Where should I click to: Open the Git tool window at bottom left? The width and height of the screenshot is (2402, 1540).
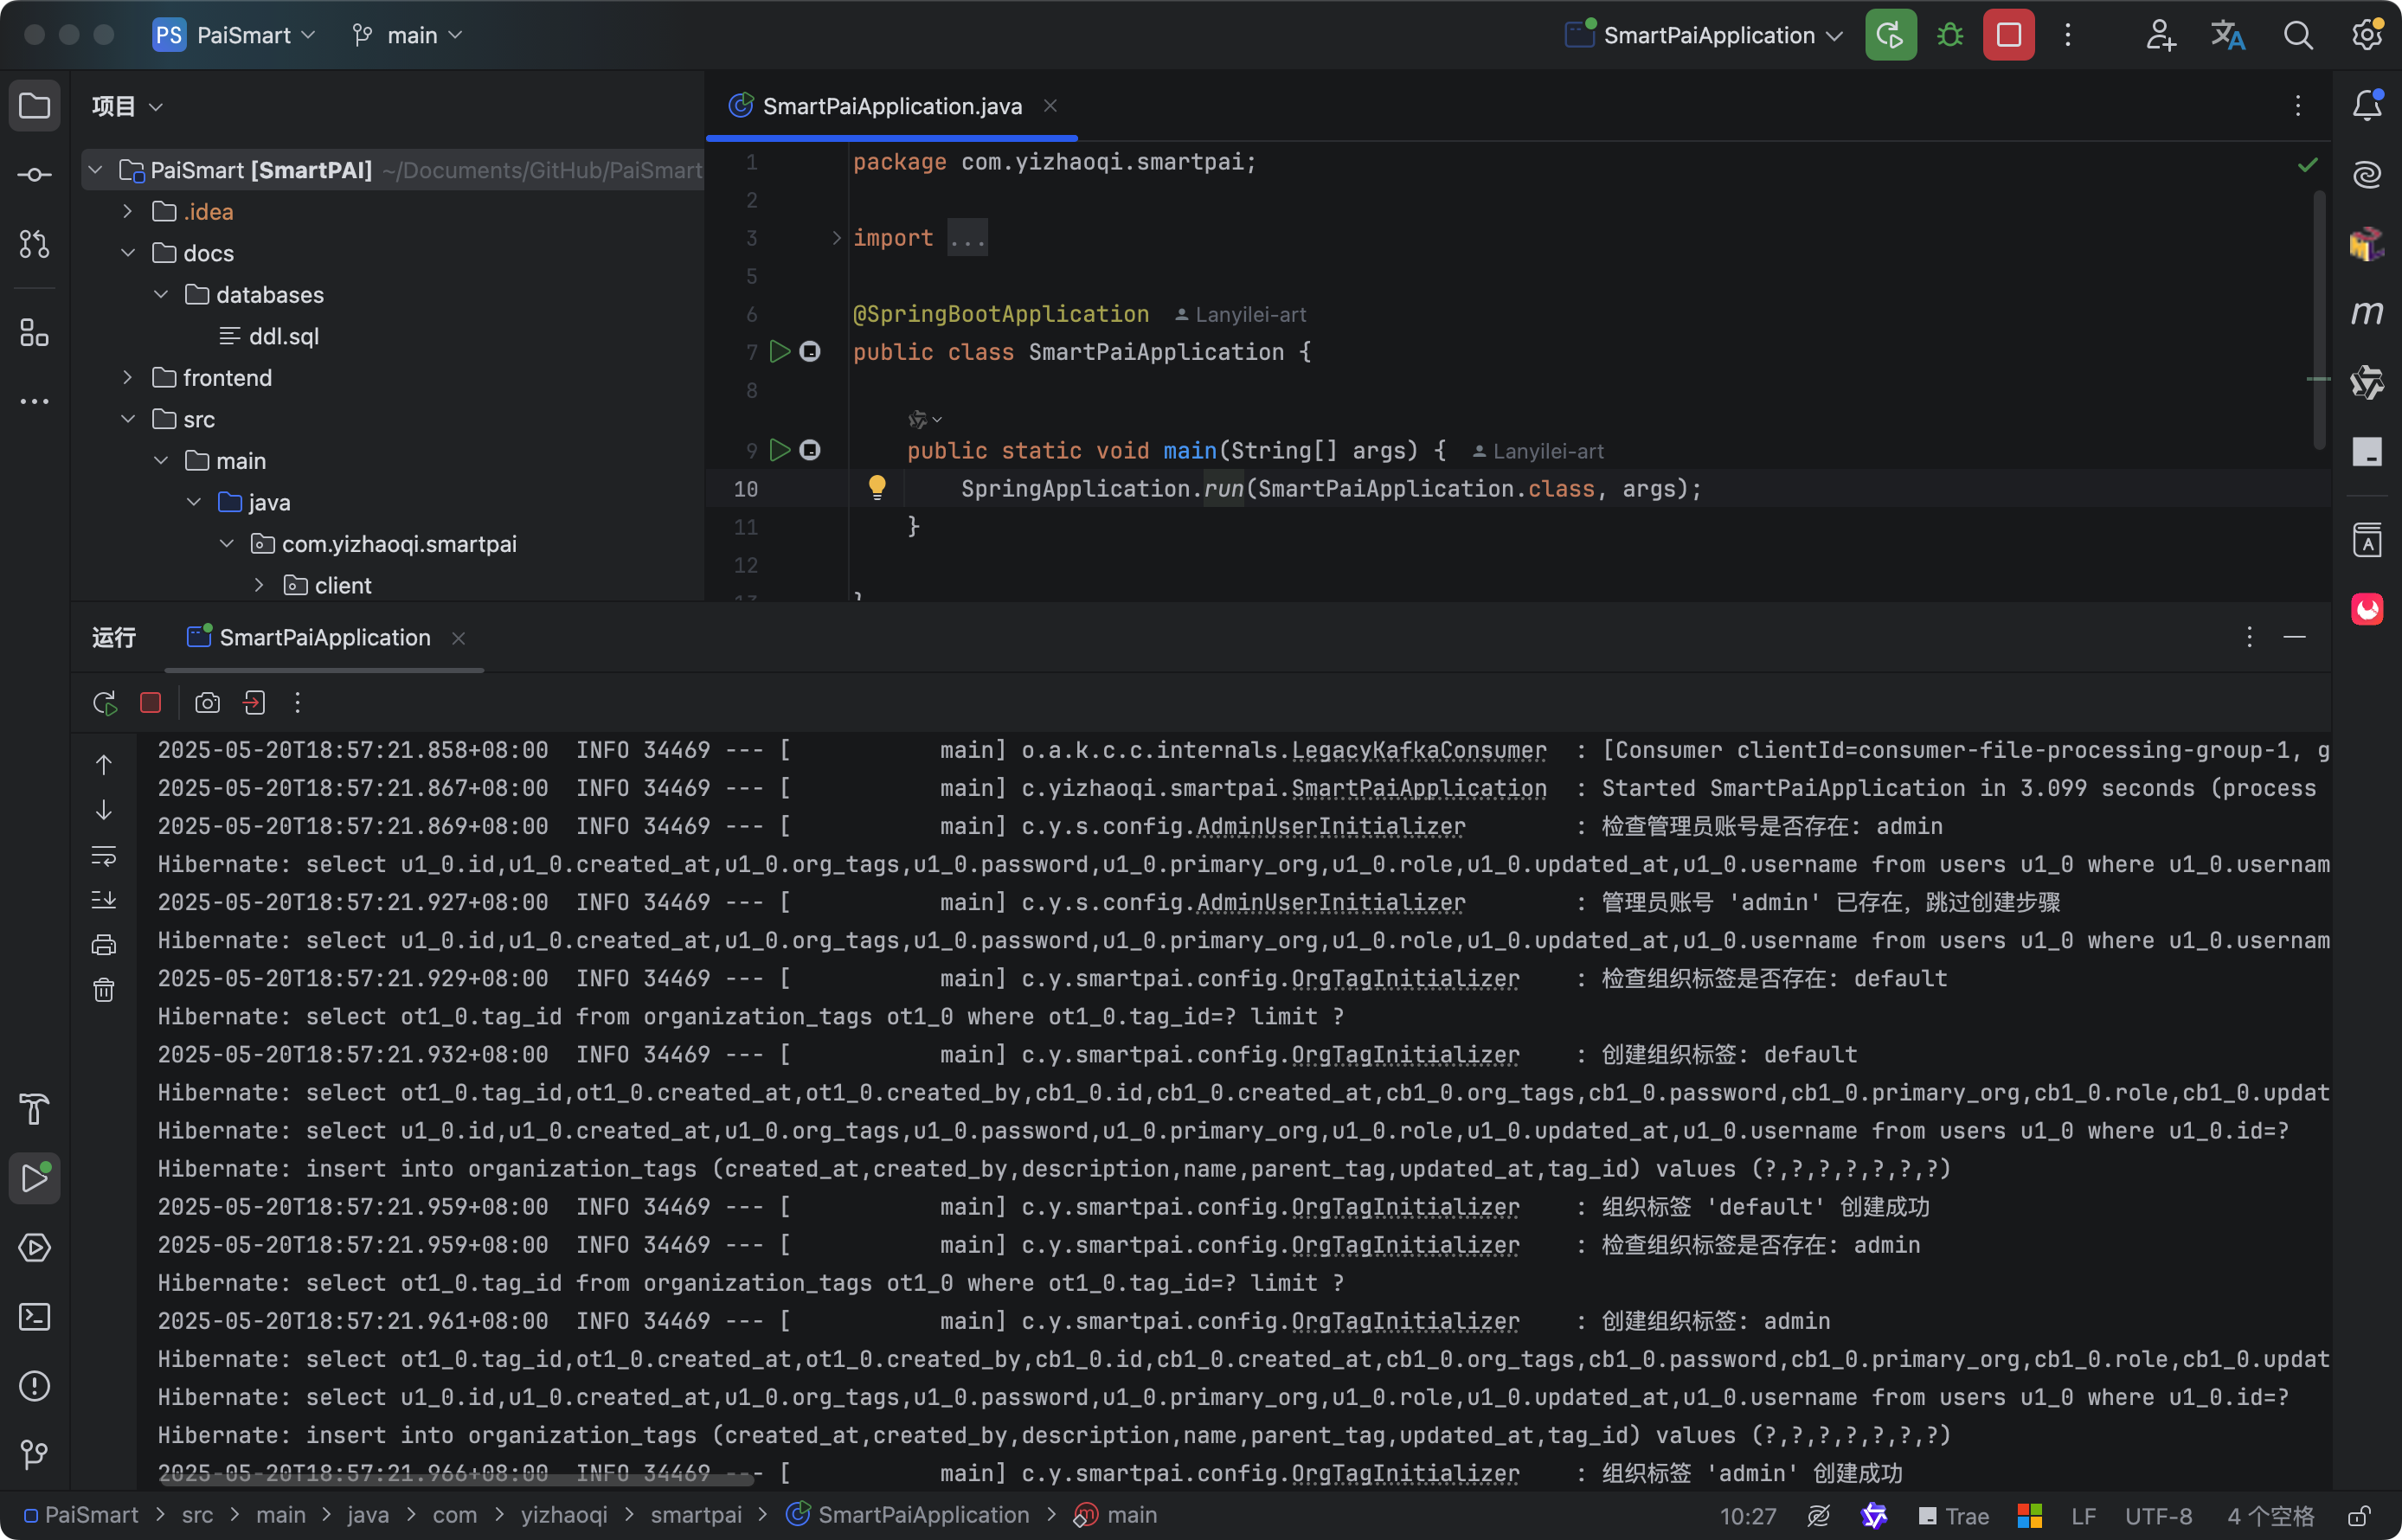pyautogui.click(x=34, y=1454)
